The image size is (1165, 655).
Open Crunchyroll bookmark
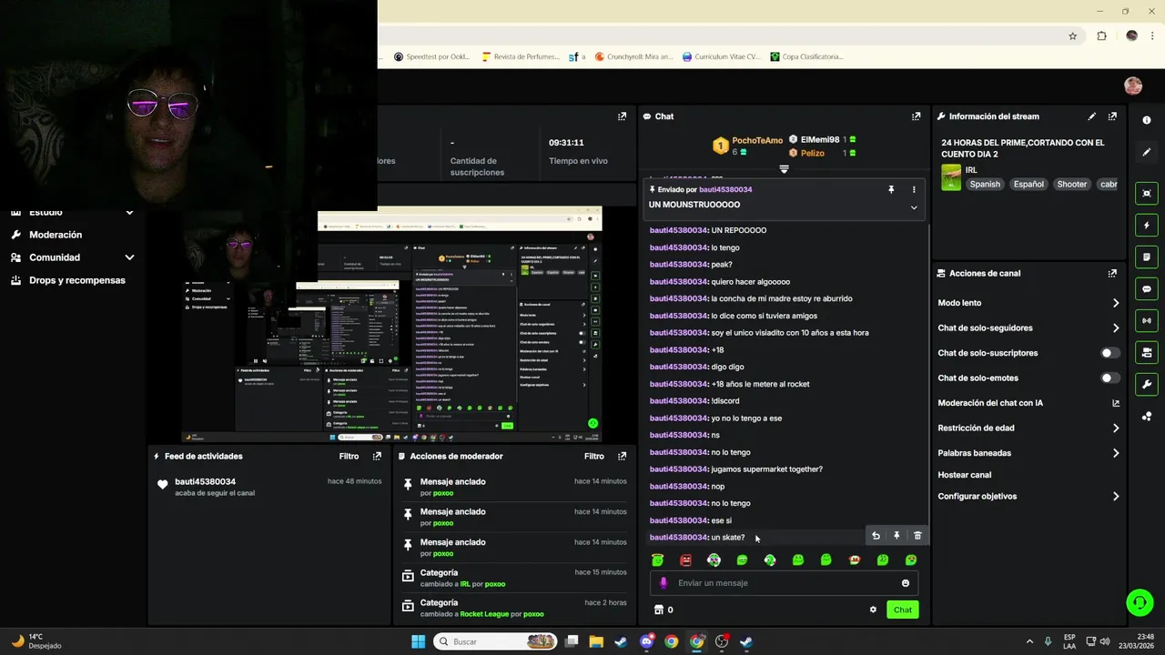pyautogui.click(x=633, y=56)
